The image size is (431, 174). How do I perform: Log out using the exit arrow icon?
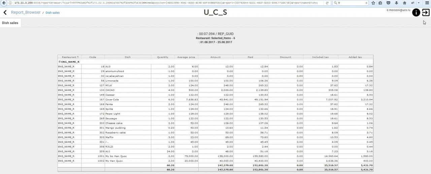[x=426, y=13]
